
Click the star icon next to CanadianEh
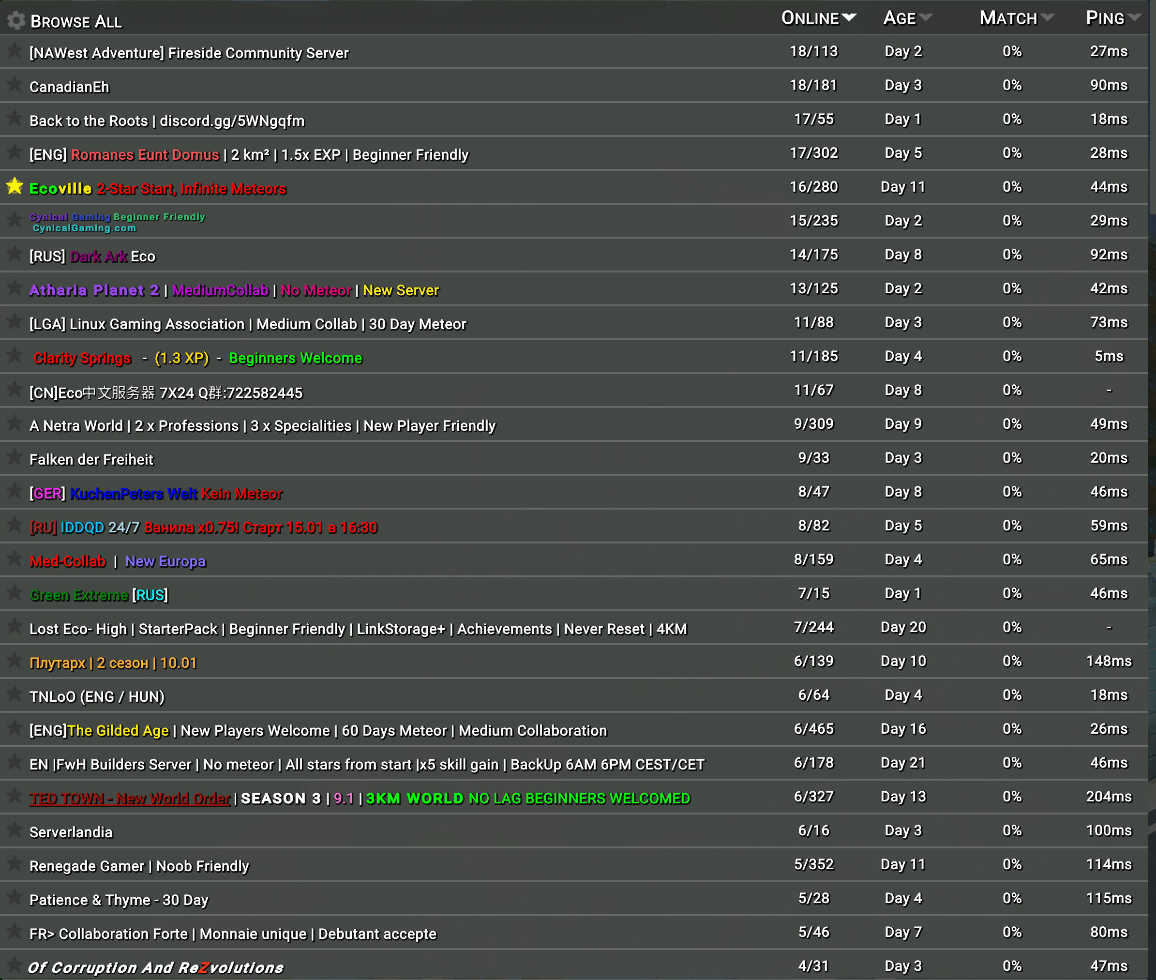click(x=14, y=84)
